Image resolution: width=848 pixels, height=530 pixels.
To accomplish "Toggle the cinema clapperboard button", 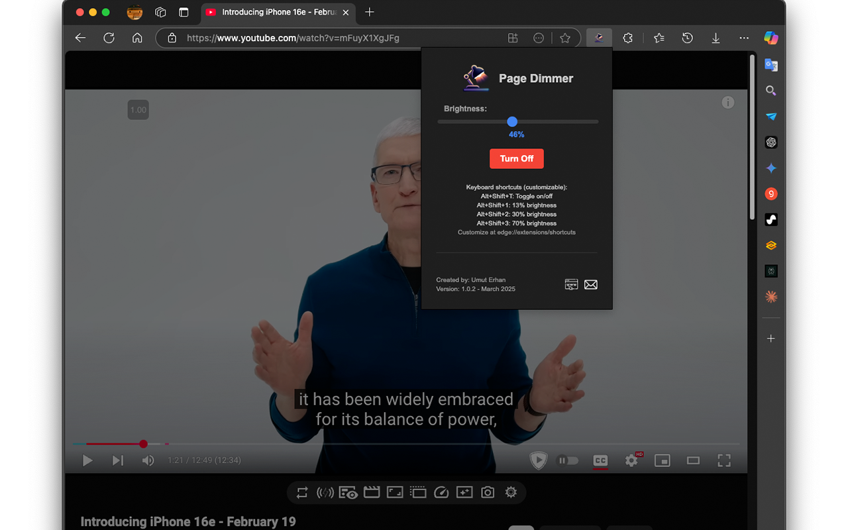I will (x=372, y=493).
